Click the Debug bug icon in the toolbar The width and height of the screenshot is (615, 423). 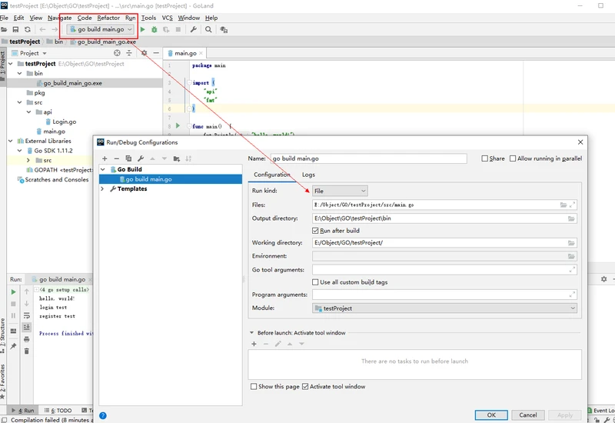click(155, 29)
